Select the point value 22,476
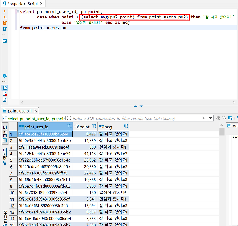The image size is (238, 226). pyautogui.click(x=85, y=173)
